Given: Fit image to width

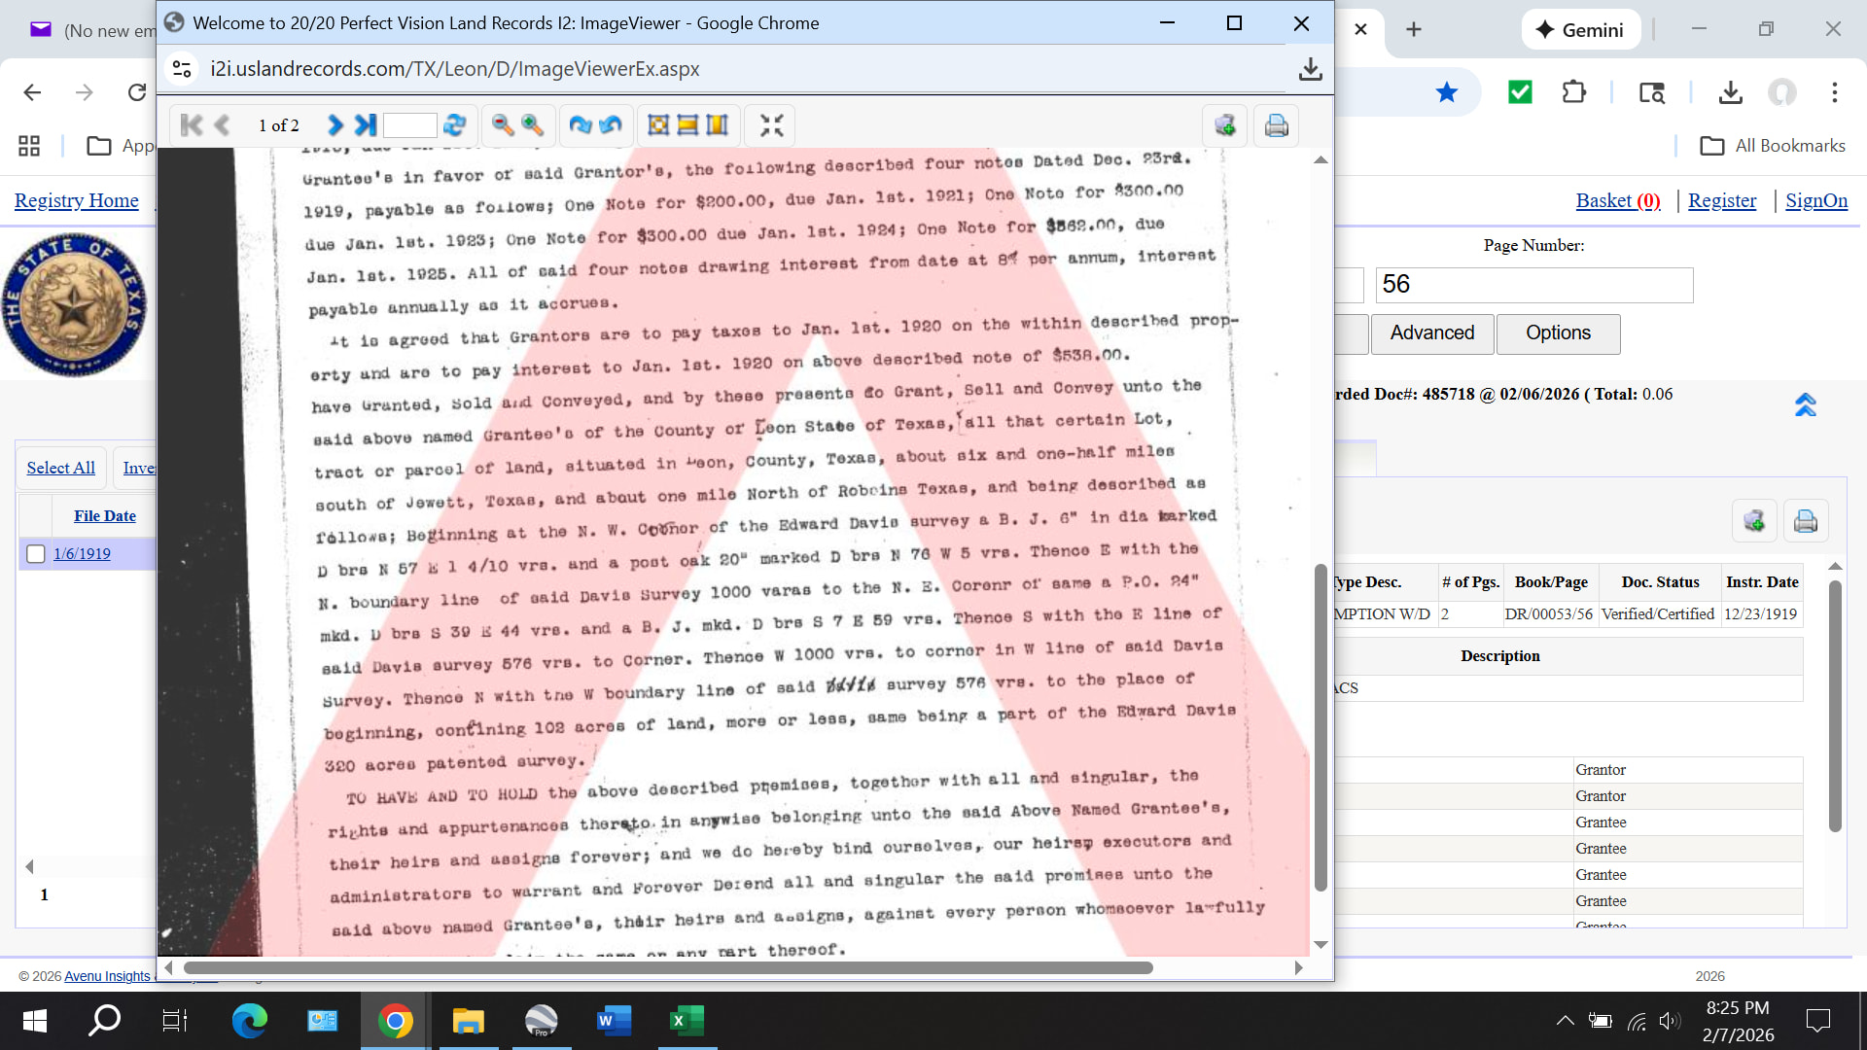Looking at the screenshot, I should point(687,125).
